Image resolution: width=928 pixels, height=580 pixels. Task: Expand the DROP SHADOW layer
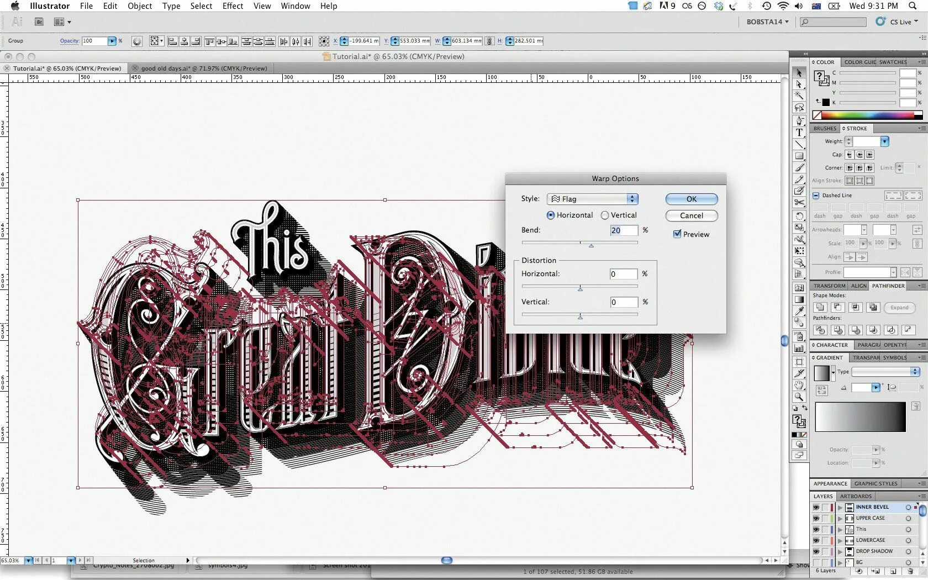coord(840,551)
